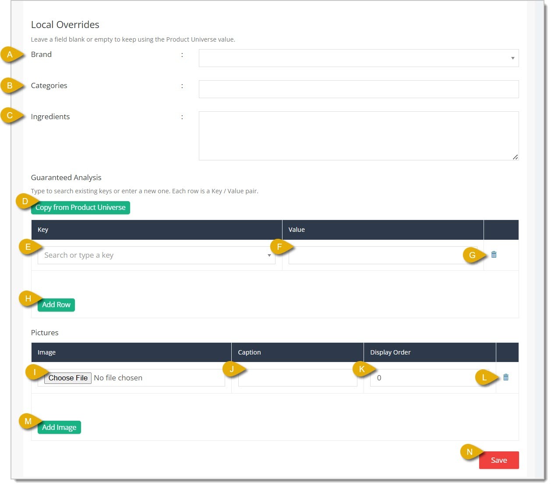Click the Value input field

[x=383, y=255]
